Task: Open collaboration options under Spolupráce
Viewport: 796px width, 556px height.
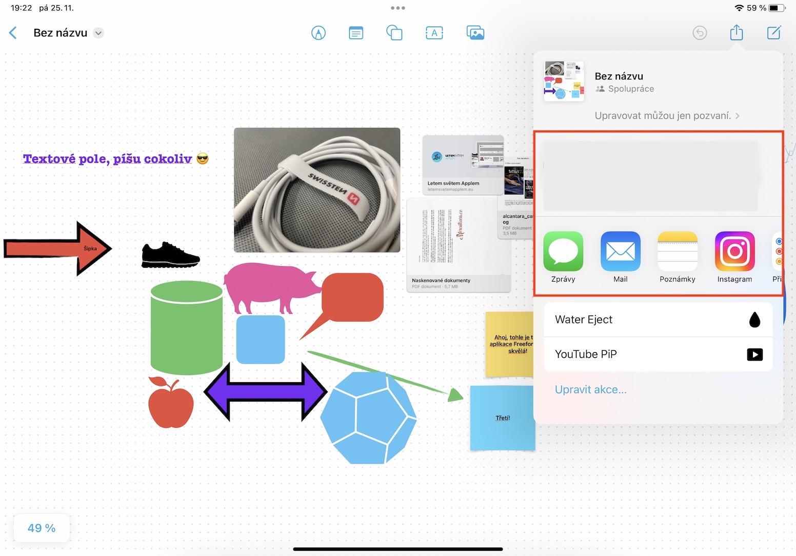Action: (x=625, y=89)
